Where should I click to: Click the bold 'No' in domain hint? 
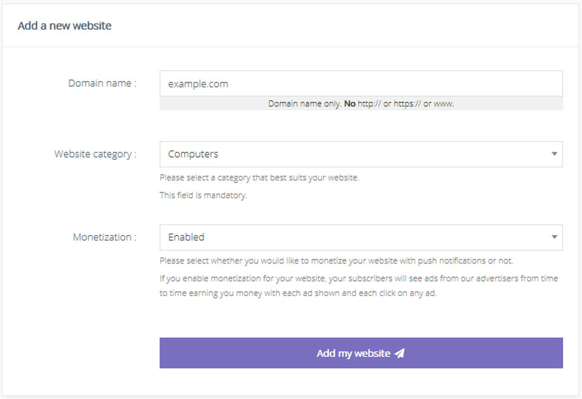[350, 104]
